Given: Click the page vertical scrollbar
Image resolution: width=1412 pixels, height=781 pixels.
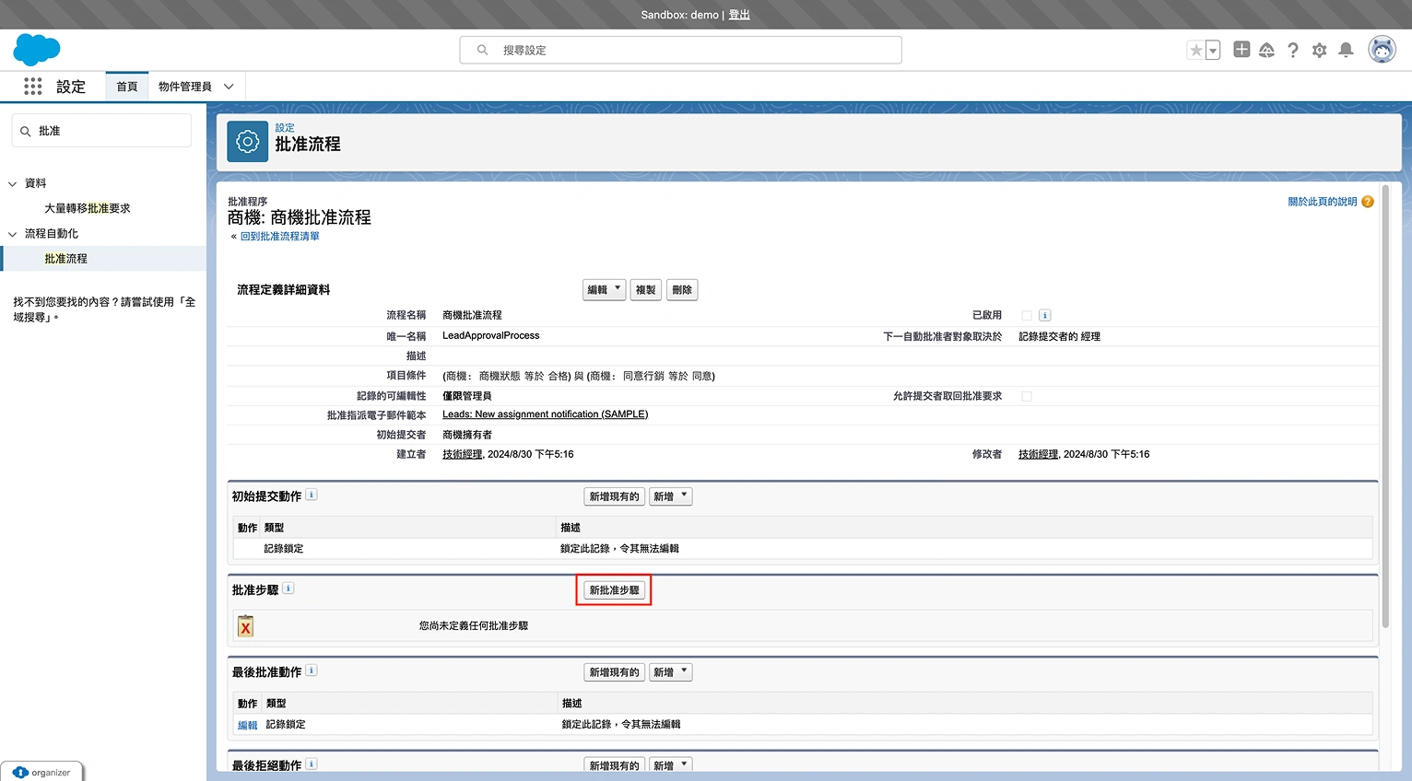Looking at the screenshot, I should pos(1385,405).
